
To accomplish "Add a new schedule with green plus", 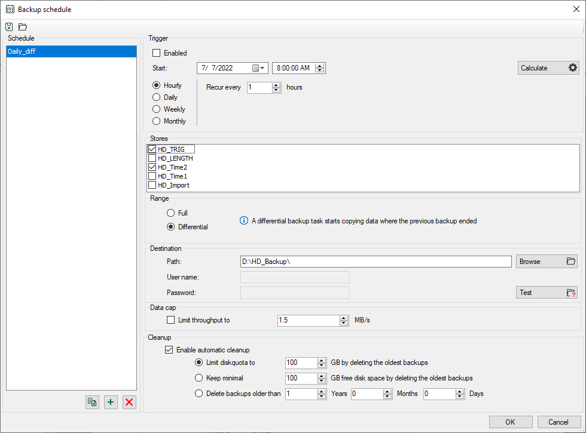I will [111, 402].
